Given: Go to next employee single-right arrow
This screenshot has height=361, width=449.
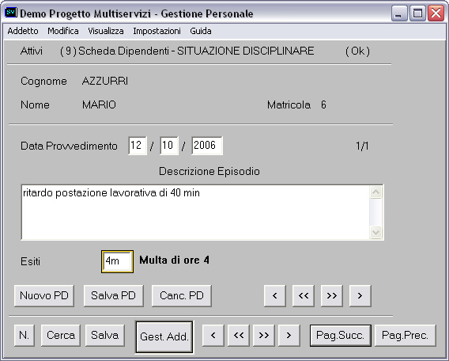Looking at the screenshot, I should click(289, 335).
